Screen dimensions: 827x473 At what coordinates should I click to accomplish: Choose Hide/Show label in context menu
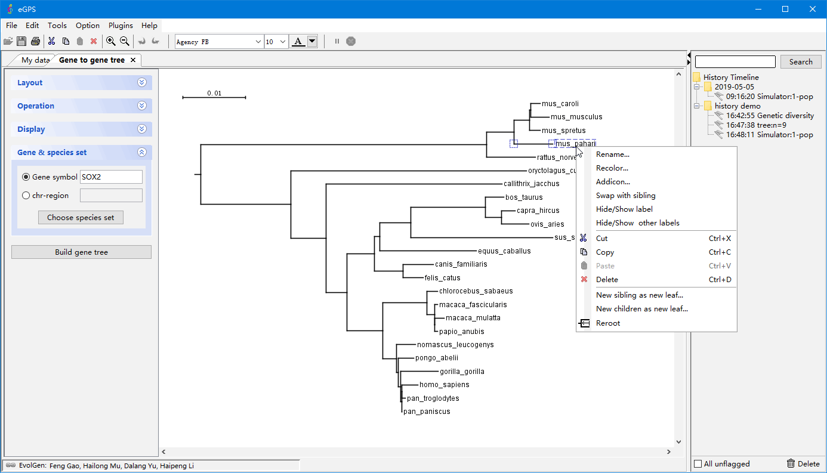[x=656, y=209]
